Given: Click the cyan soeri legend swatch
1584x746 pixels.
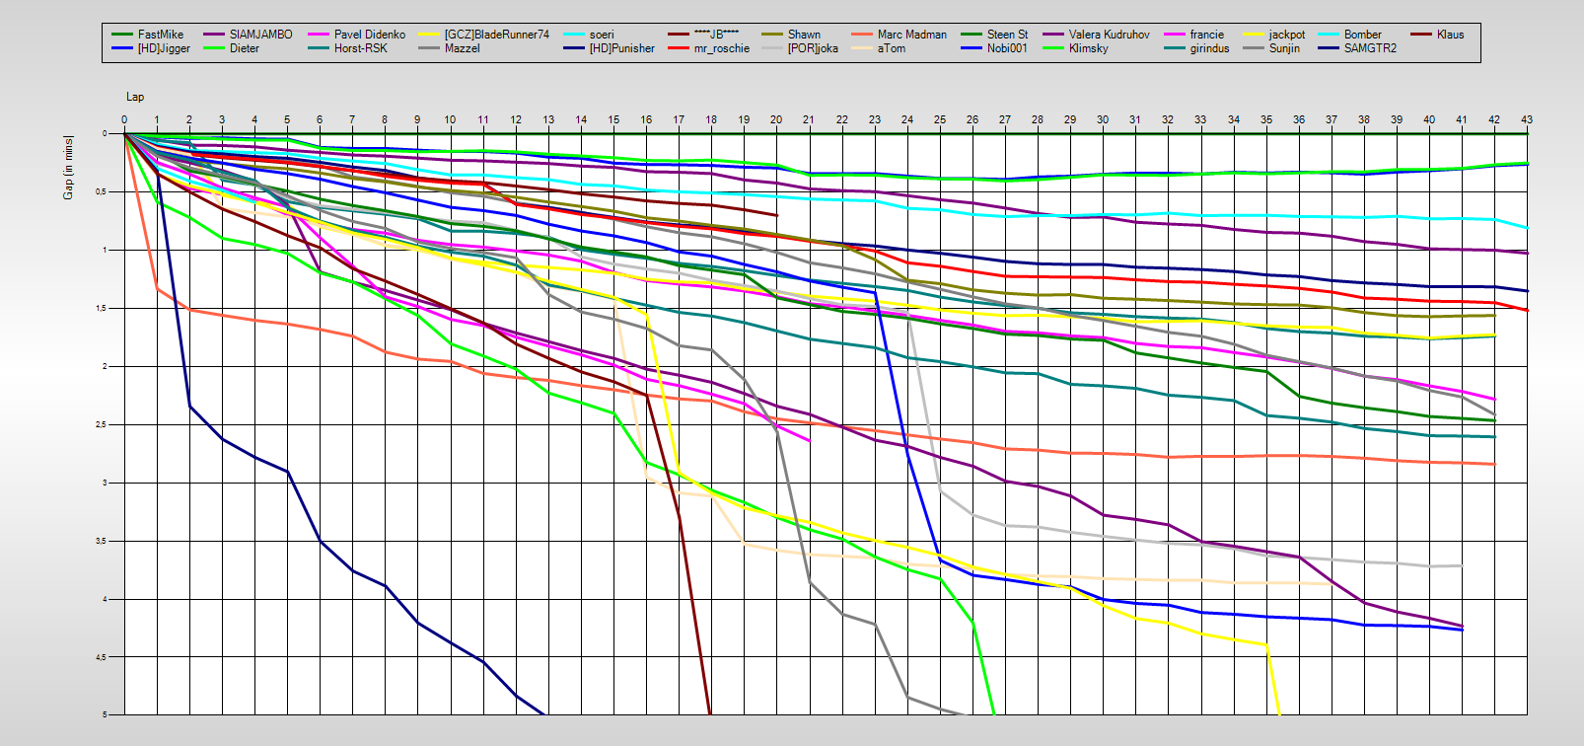Looking at the screenshot, I should 574,35.
